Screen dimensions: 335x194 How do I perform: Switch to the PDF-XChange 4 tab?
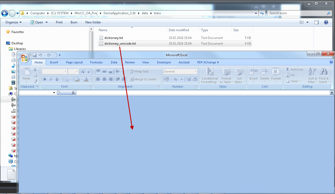point(208,62)
